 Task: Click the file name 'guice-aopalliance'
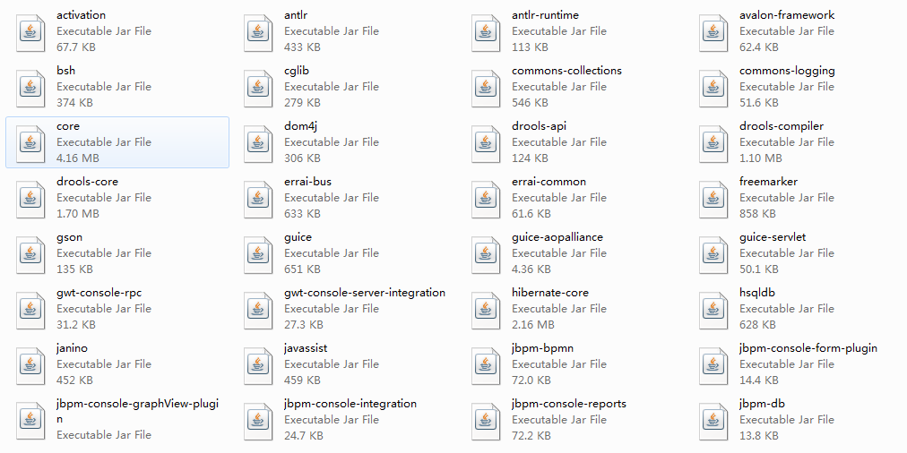(x=557, y=237)
